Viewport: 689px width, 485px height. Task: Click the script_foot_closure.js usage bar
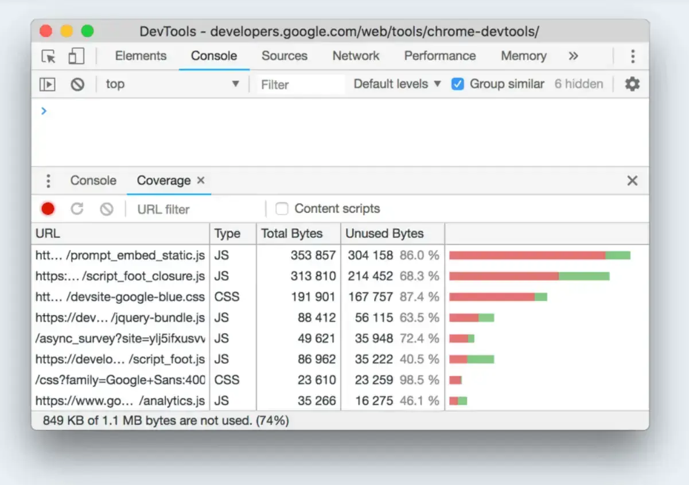click(528, 276)
